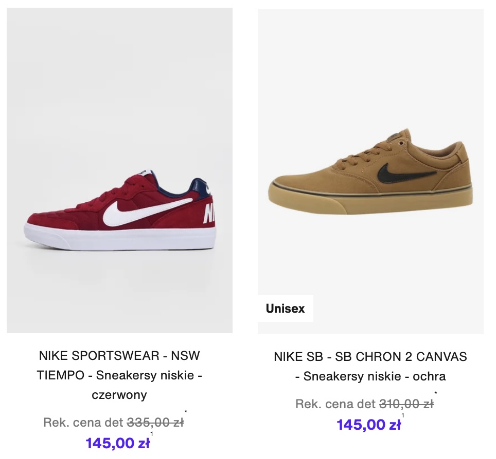Click "Sneakersy niskie - ochra" text line
The image size is (496, 459).
(370, 376)
